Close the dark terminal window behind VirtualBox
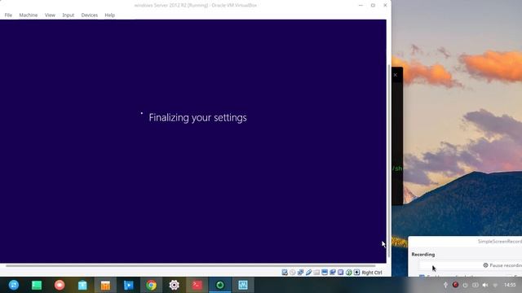 (x=396, y=75)
